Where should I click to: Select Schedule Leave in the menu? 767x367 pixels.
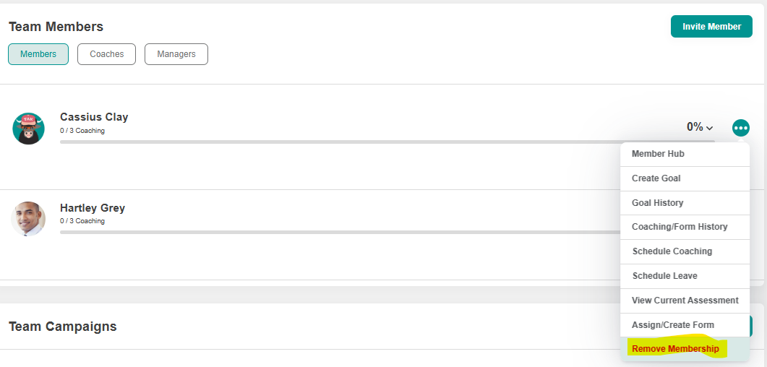point(664,276)
